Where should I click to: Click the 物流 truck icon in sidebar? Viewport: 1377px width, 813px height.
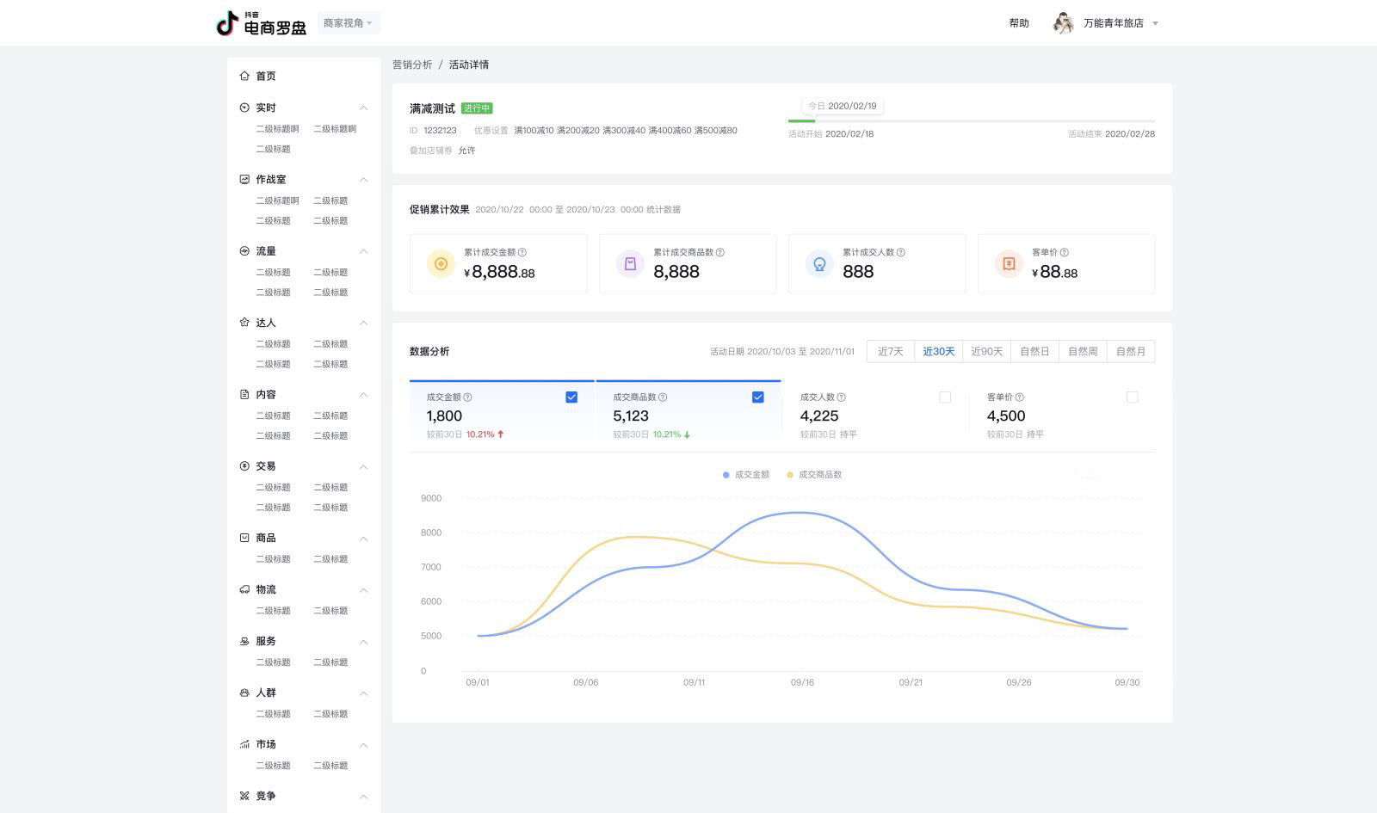tap(244, 589)
